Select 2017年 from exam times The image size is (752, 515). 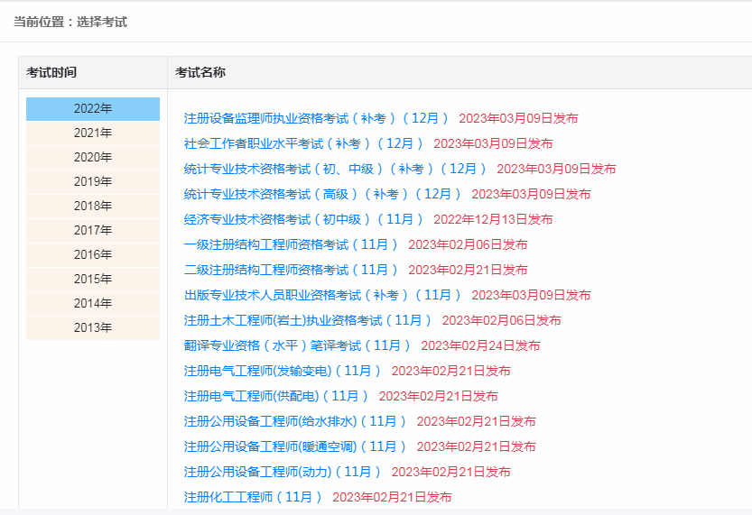[93, 231]
